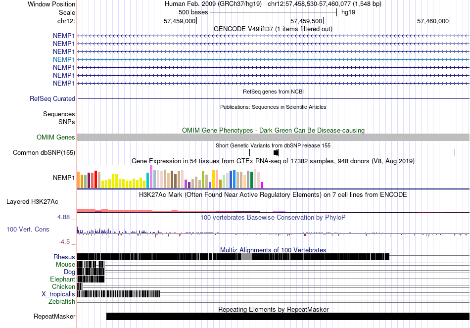Click the chr12: ruler label

66,21
